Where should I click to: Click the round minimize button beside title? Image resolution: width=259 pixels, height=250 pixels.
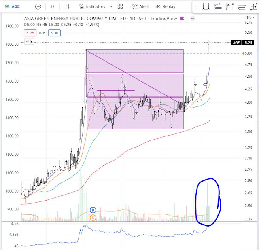(x=193, y=18)
